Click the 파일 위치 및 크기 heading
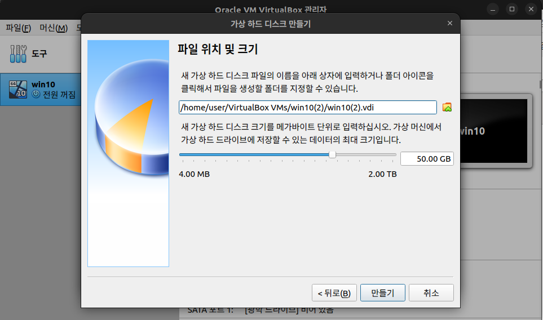The width and height of the screenshot is (543, 320). click(x=218, y=49)
